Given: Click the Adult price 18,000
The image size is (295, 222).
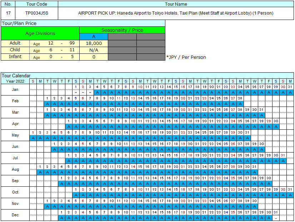Looking at the screenshot, I should point(94,43).
